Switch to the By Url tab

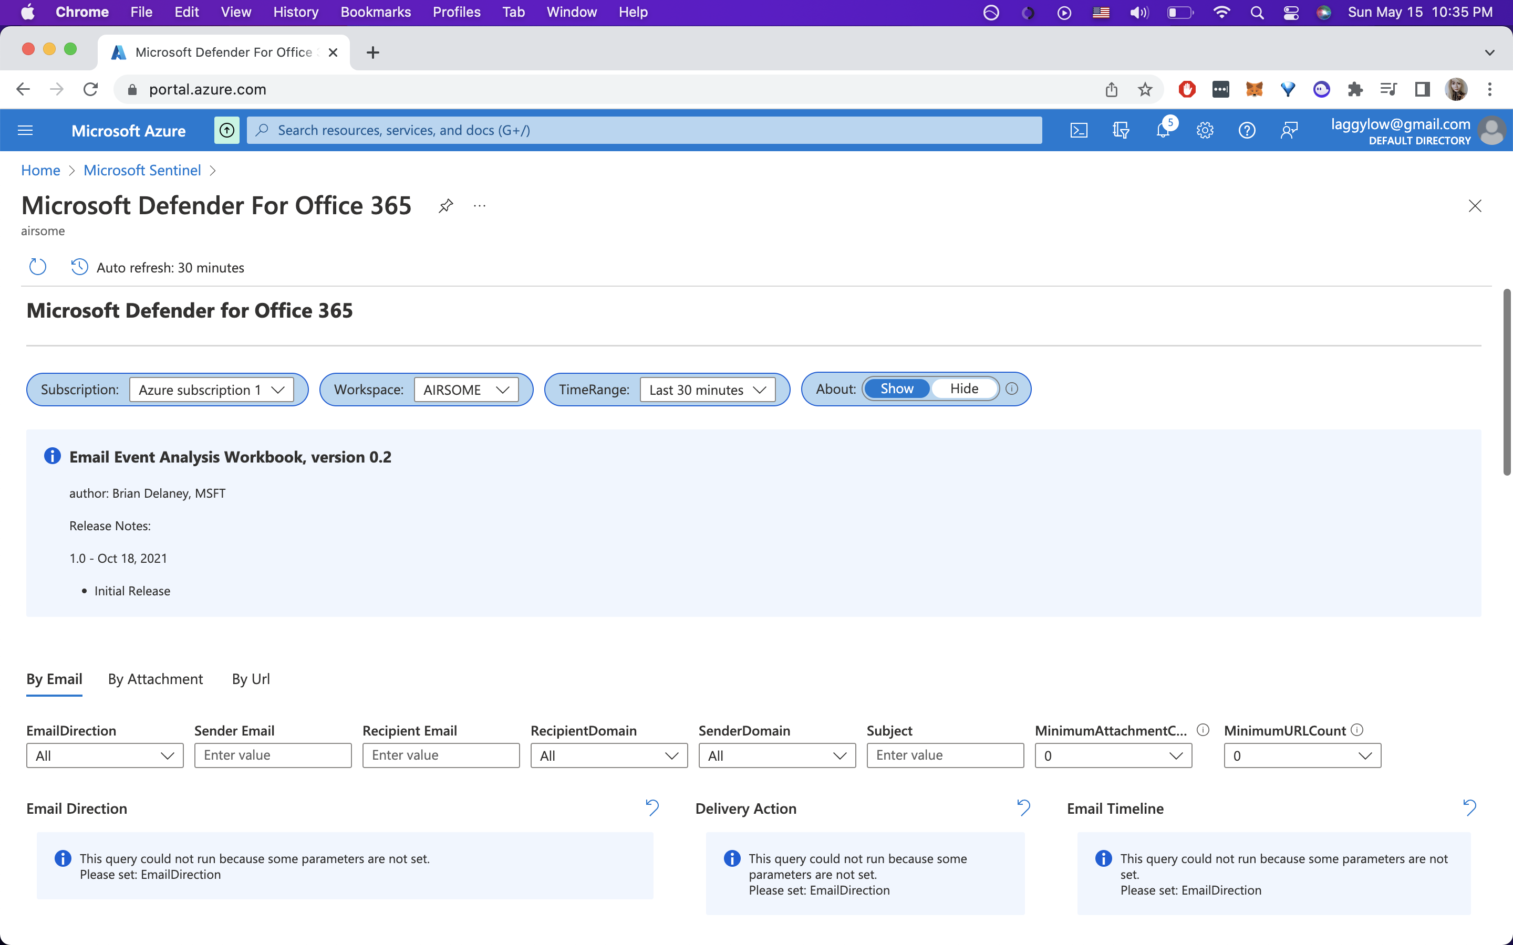tap(251, 679)
